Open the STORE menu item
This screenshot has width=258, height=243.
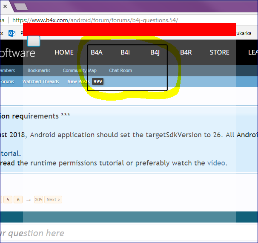(220, 52)
